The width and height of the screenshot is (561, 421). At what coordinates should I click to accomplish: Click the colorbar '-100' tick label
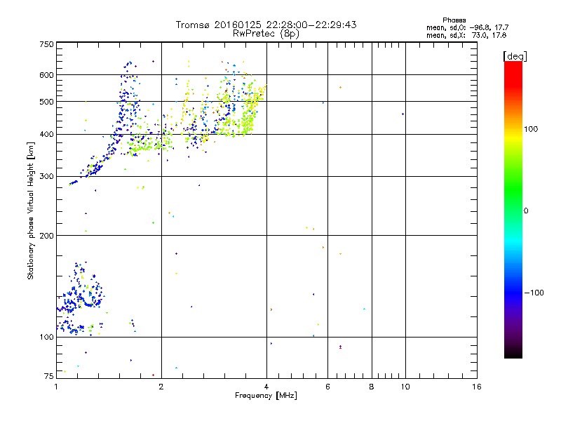coord(534,293)
